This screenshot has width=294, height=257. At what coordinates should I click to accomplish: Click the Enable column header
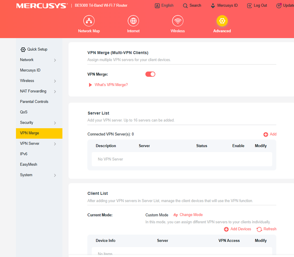tap(238, 146)
